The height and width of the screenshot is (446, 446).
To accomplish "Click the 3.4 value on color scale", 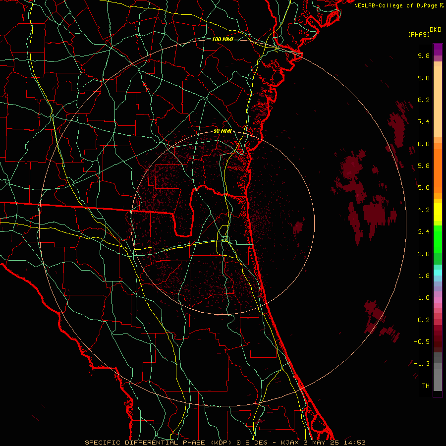I will point(424,232).
